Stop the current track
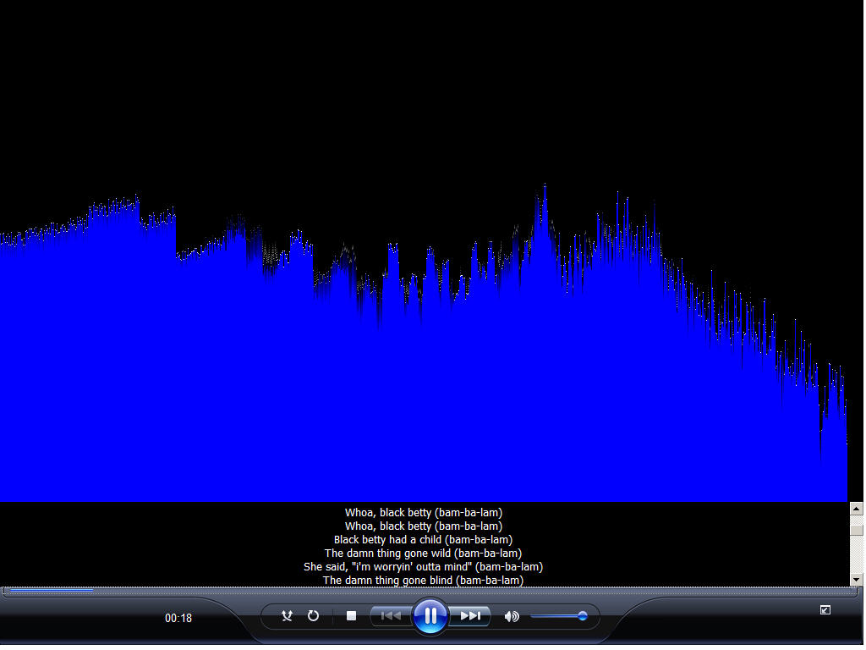The image size is (866, 650). [x=351, y=616]
